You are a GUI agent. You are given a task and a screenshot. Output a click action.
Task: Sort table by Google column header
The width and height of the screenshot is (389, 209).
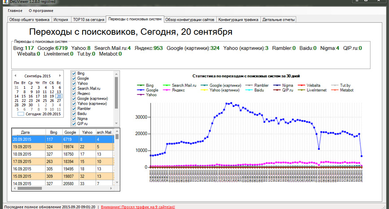(70, 132)
